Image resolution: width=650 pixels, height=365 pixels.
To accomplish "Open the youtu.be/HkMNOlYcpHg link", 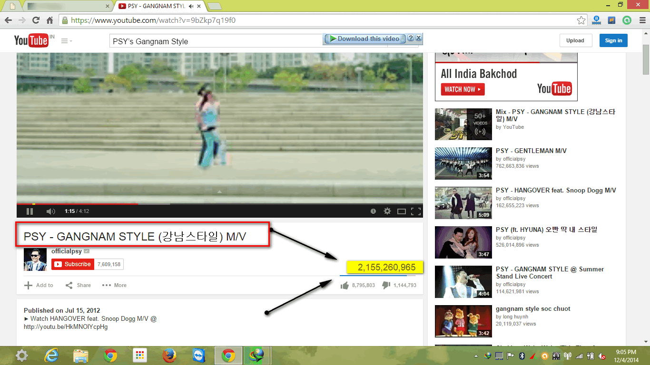I will point(66,327).
